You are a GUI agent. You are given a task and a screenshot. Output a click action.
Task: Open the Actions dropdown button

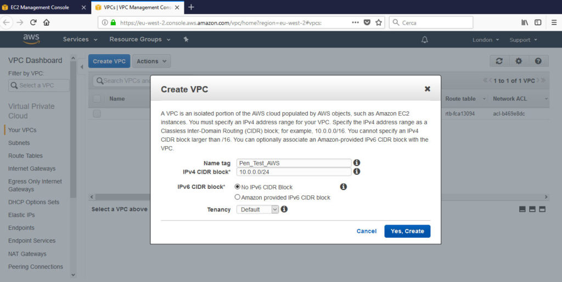(x=151, y=61)
